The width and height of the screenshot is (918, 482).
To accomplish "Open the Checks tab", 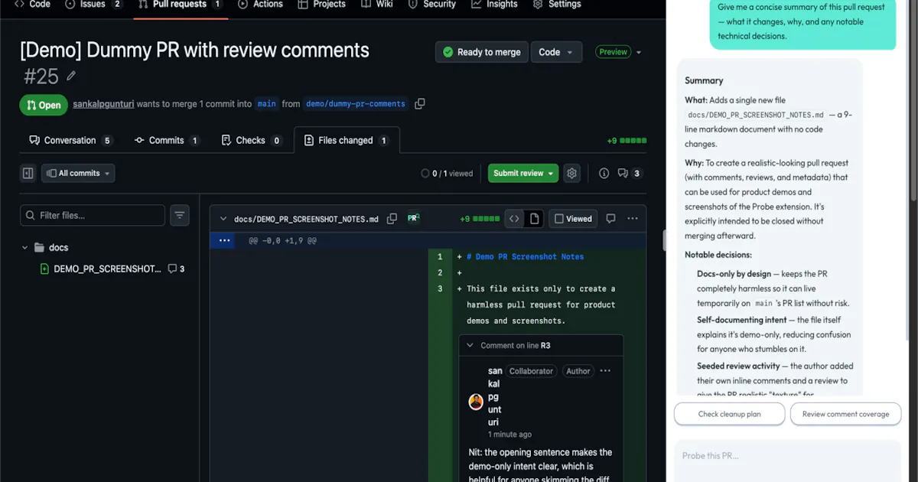I will (251, 140).
